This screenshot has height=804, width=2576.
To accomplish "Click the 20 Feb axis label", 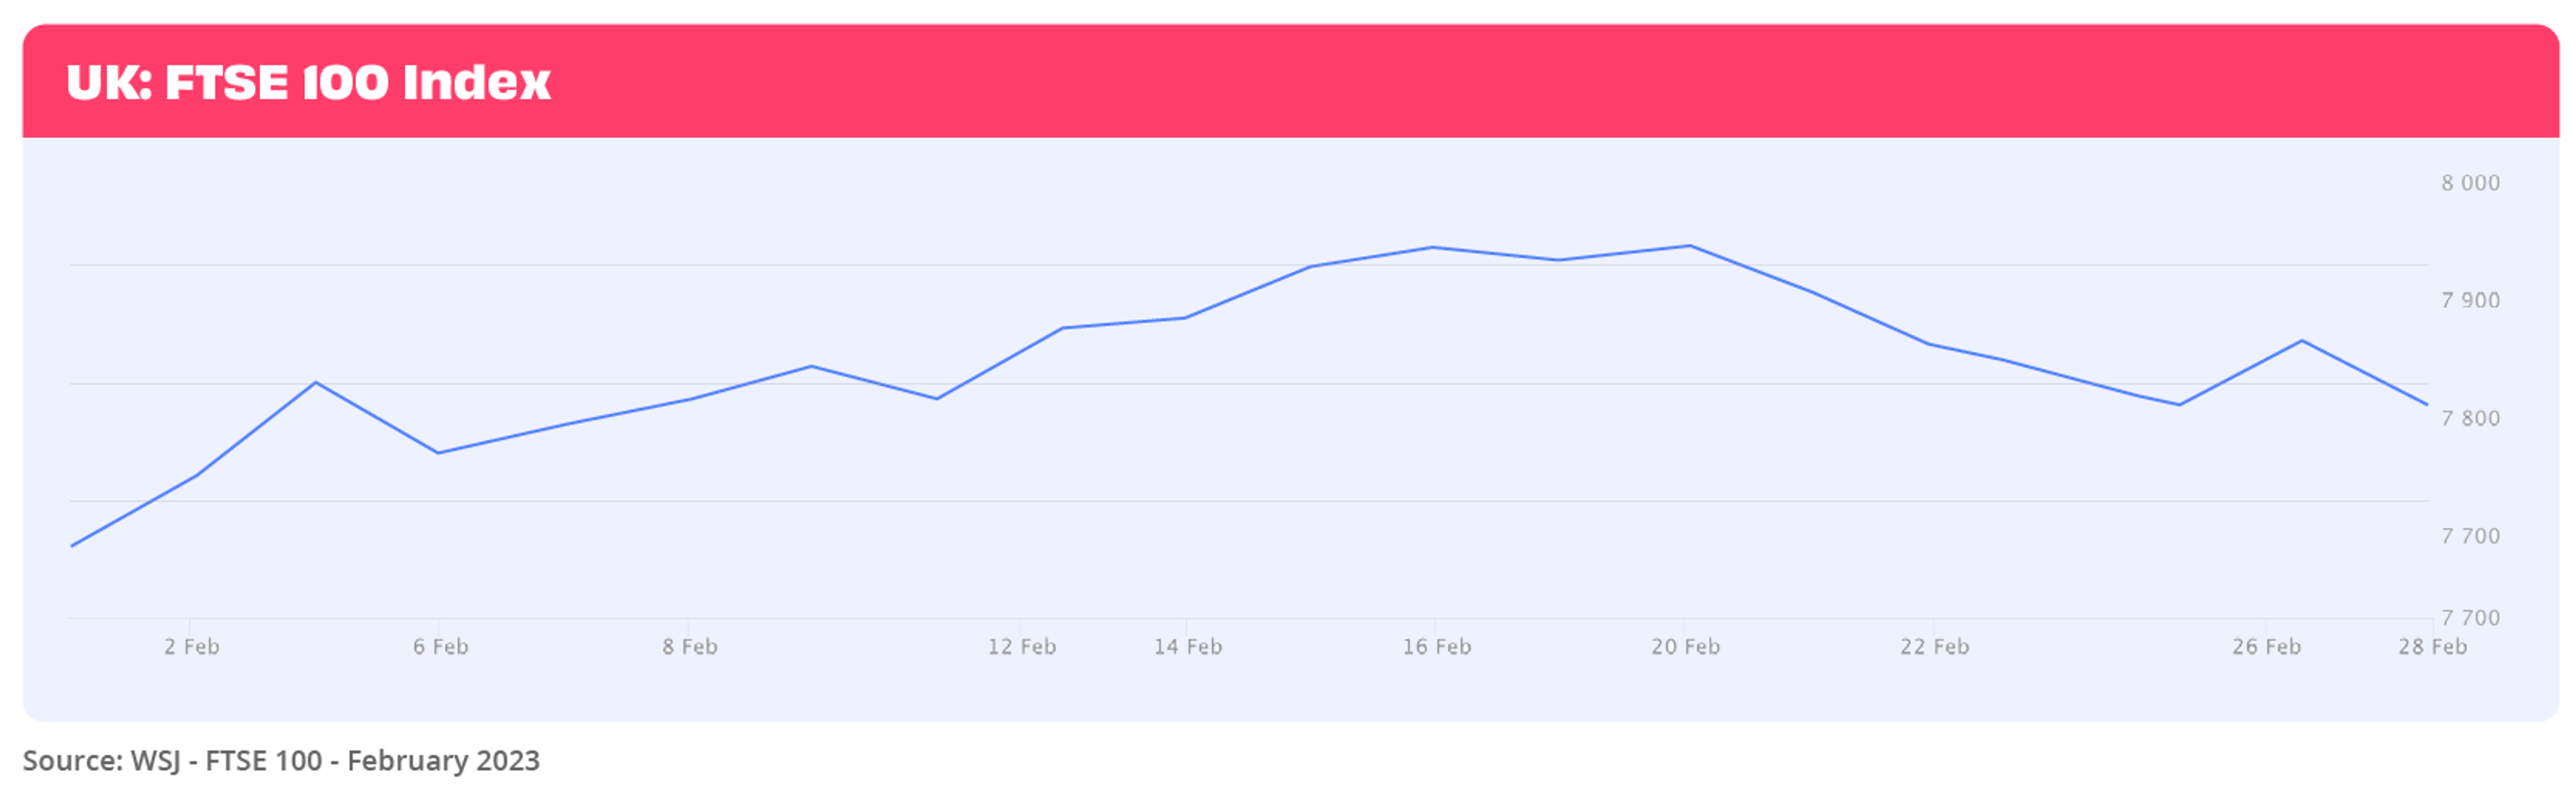I will 1686,647.
